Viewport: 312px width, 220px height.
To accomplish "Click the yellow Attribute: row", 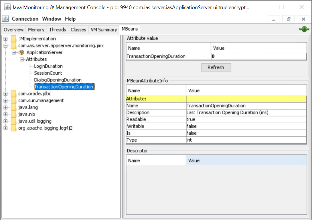I will pyautogui.click(x=216, y=99).
